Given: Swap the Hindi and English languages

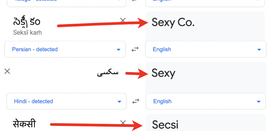Looking at the screenshot, I should click(135, 101).
